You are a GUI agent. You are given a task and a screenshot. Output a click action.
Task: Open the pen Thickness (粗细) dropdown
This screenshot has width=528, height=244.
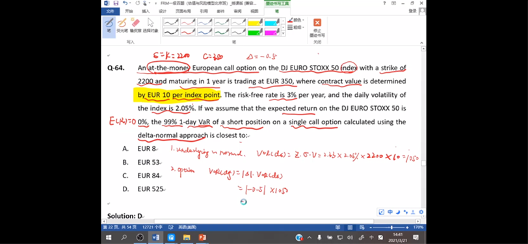pos(297,27)
